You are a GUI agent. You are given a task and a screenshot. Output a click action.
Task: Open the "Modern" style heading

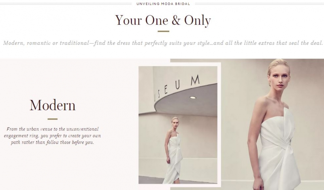pos(53,106)
